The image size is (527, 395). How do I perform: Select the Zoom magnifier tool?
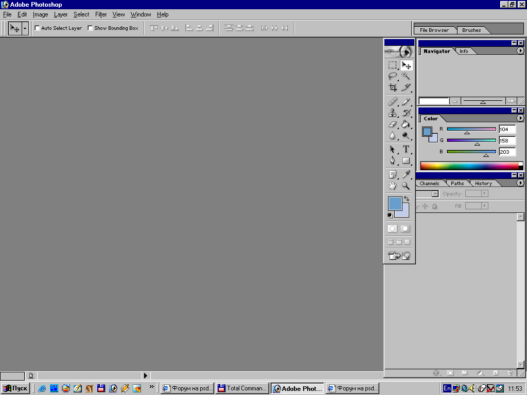pyautogui.click(x=406, y=186)
